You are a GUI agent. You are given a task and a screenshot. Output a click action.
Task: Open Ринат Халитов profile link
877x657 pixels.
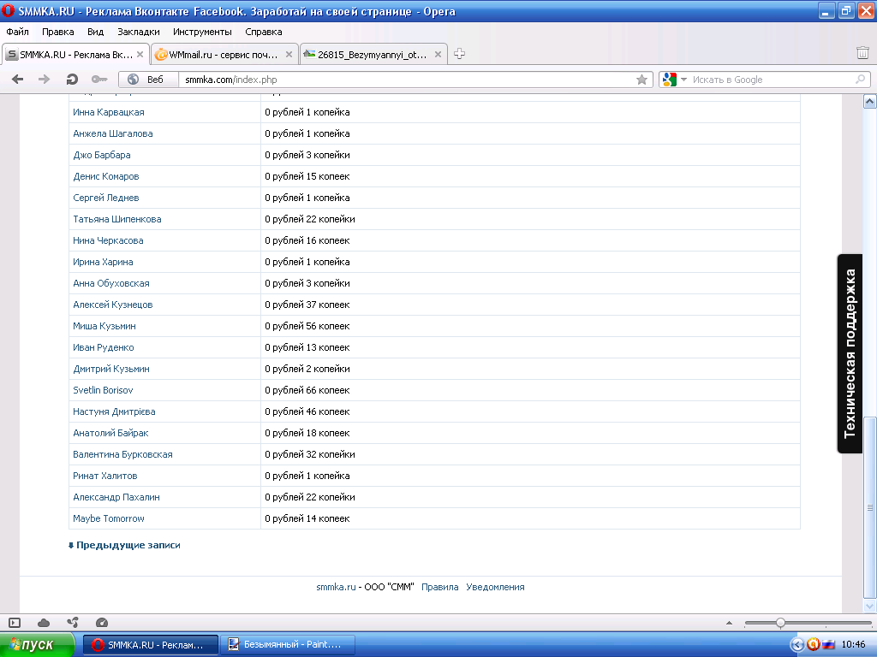coord(104,476)
